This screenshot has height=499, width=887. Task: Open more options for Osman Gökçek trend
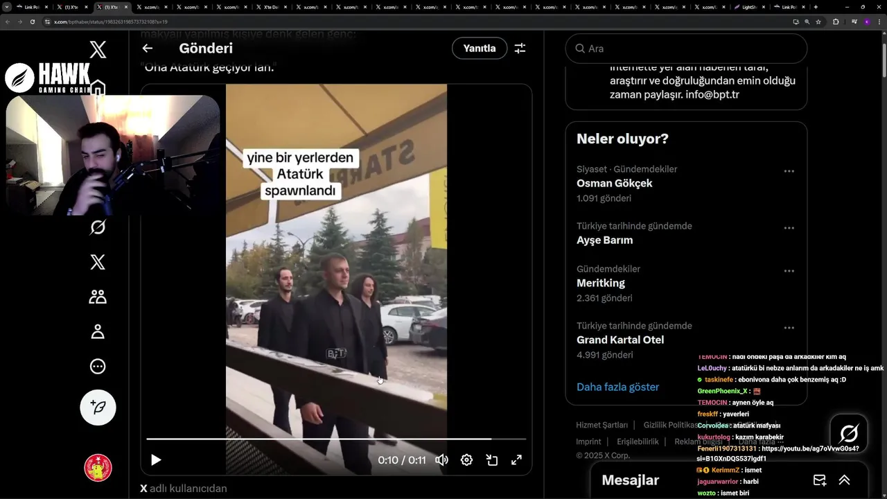[x=789, y=171]
